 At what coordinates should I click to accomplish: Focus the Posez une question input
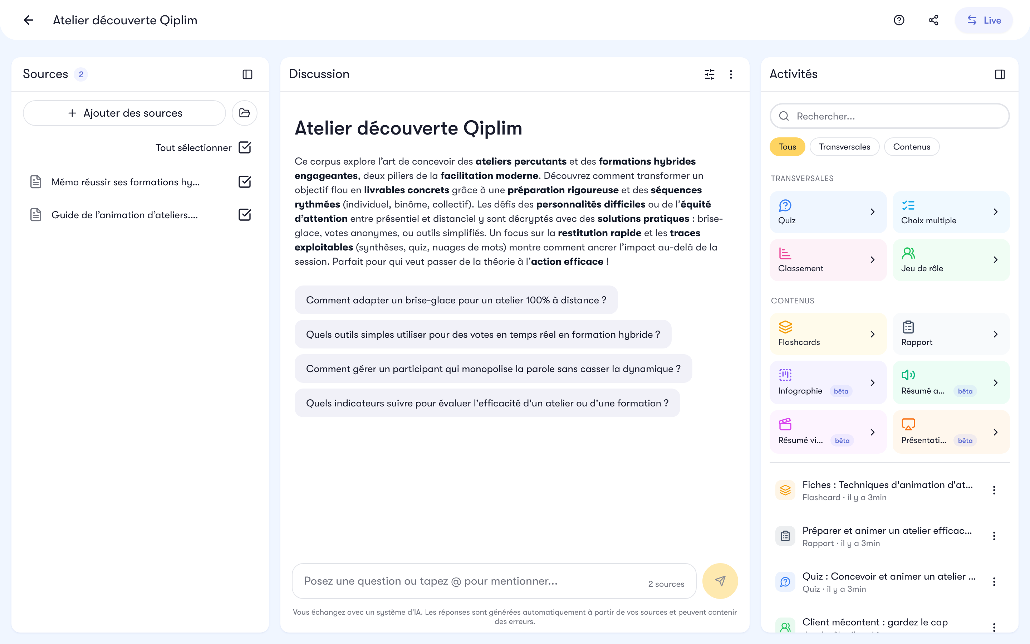click(494, 581)
